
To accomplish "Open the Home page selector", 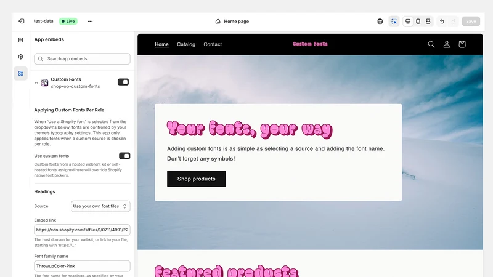I will point(232,22).
